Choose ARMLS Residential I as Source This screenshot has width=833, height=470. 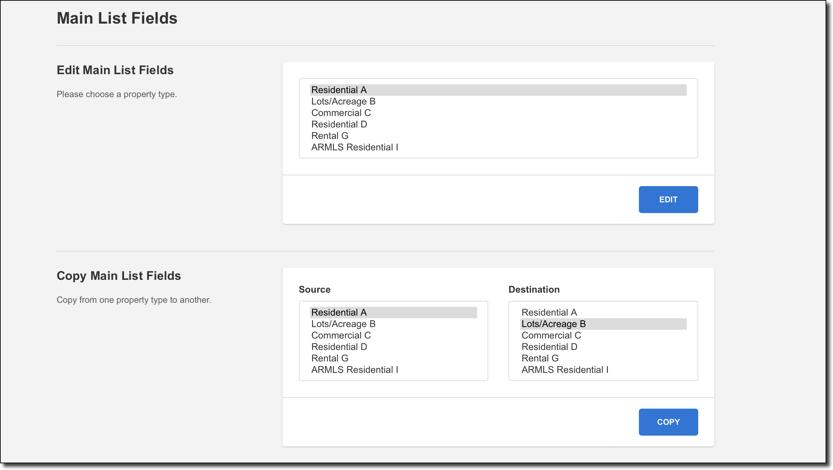[393, 370]
